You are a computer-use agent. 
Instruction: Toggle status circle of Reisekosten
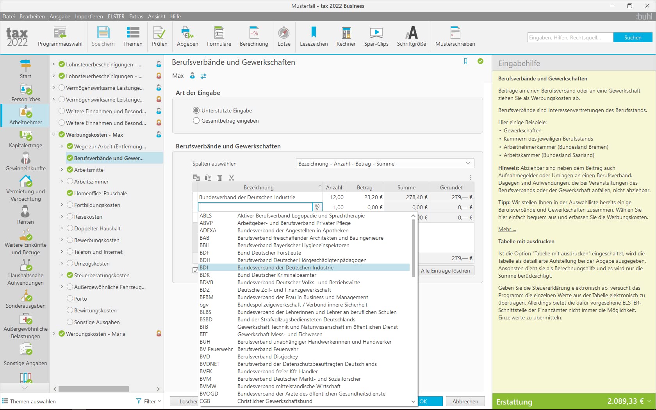70,217
